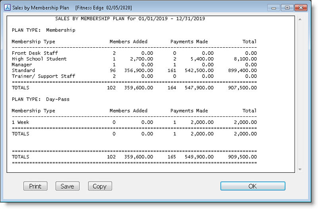318x209 pixels.
Task: Close the Sales by Membership Plan window
Action: [301, 8]
